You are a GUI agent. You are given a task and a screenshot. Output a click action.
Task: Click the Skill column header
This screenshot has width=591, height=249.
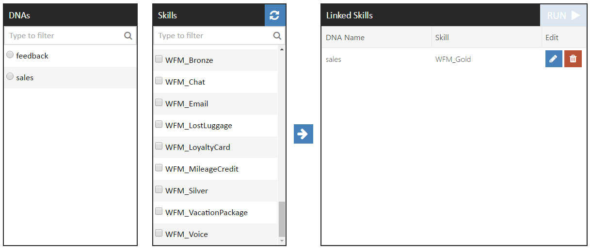(x=442, y=37)
